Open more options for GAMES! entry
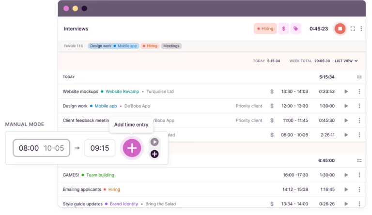The width and height of the screenshot is (372, 215). point(359,175)
